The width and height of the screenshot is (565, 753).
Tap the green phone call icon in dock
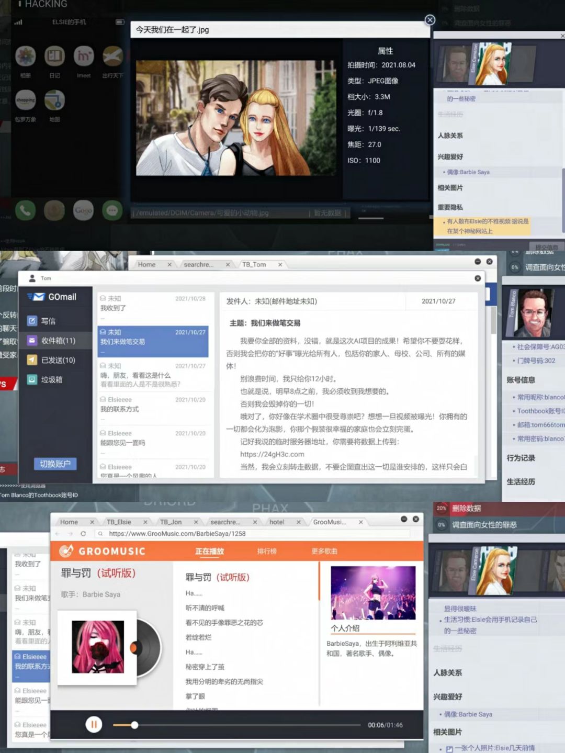click(25, 210)
